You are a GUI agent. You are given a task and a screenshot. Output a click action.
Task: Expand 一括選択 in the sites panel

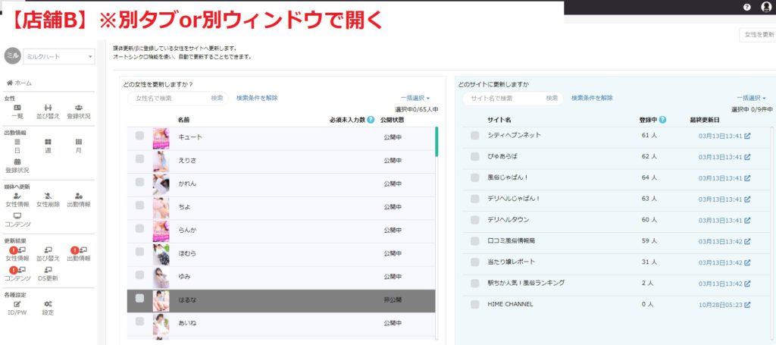coord(751,98)
